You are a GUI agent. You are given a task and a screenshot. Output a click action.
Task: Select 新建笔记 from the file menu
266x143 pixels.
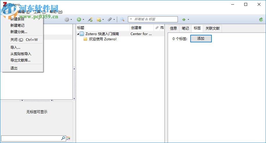[x=17, y=26]
